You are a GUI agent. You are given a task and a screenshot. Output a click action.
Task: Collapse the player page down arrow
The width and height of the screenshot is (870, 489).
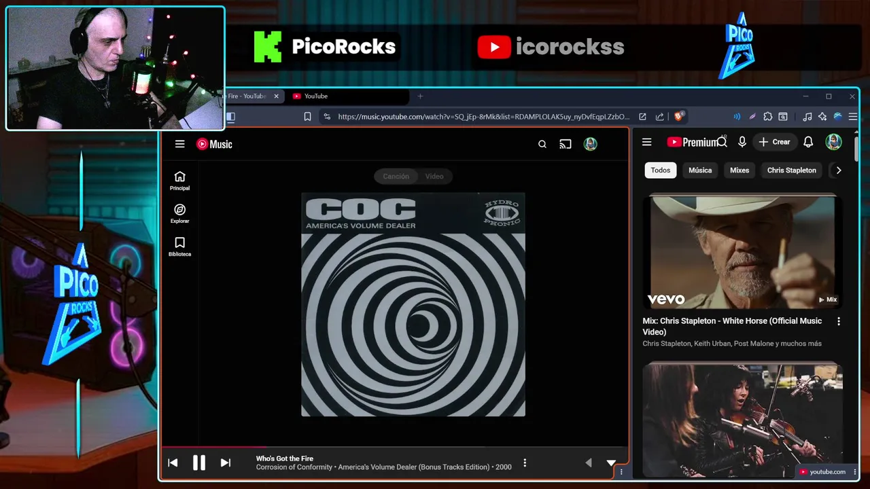click(611, 463)
